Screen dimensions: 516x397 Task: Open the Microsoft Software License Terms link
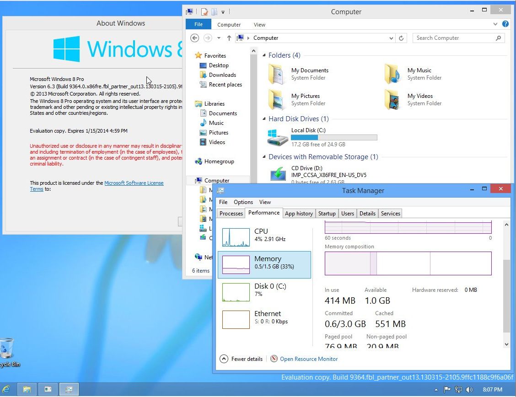[x=134, y=183]
